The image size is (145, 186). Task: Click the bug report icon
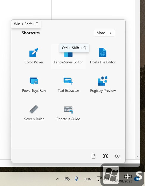point(105,156)
